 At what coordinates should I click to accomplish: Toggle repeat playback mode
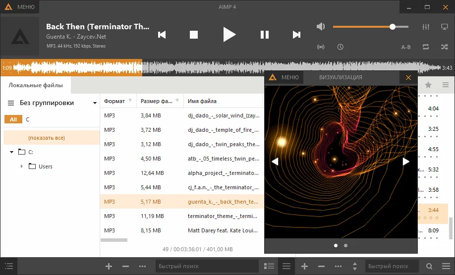tap(426, 47)
